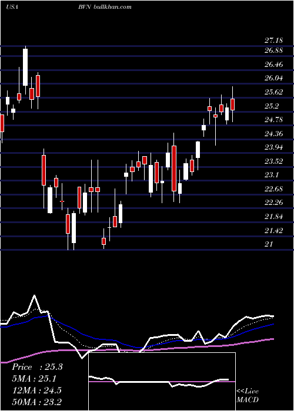Click the 26.04 price axis label
This screenshot has height=411, width=294.
pyautogui.click(x=273, y=78)
